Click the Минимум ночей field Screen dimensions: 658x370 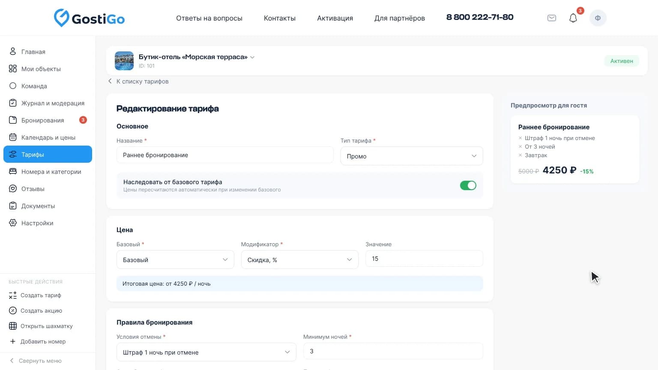pyautogui.click(x=393, y=351)
